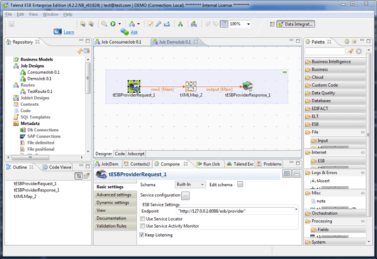The image size is (377, 259).
Task: Select TestRoute 0.1 in Repository tree
Action: click(40, 91)
